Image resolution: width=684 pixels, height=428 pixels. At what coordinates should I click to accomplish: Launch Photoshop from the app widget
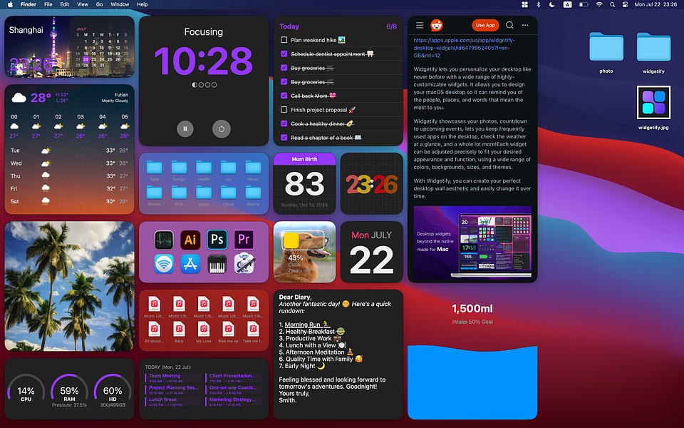(x=217, y=240)
